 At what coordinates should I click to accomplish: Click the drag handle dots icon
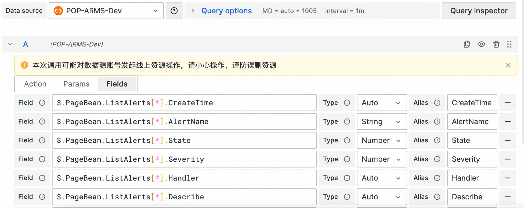coord(509,44)
